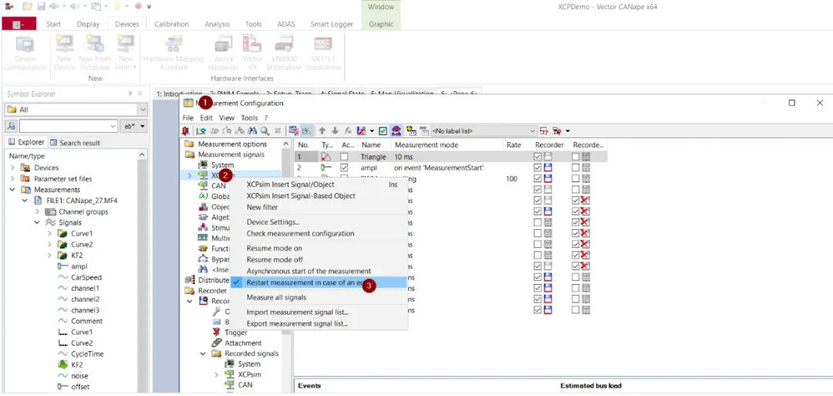Click the save disk icon in quick access toolbar
833x396 pixels.
coord(40,6)
